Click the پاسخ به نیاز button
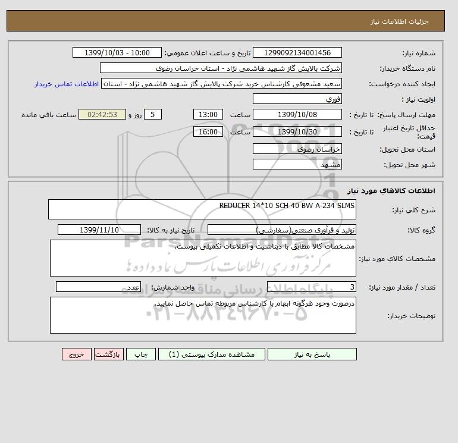The image size is (458, 443). [312, 354]
